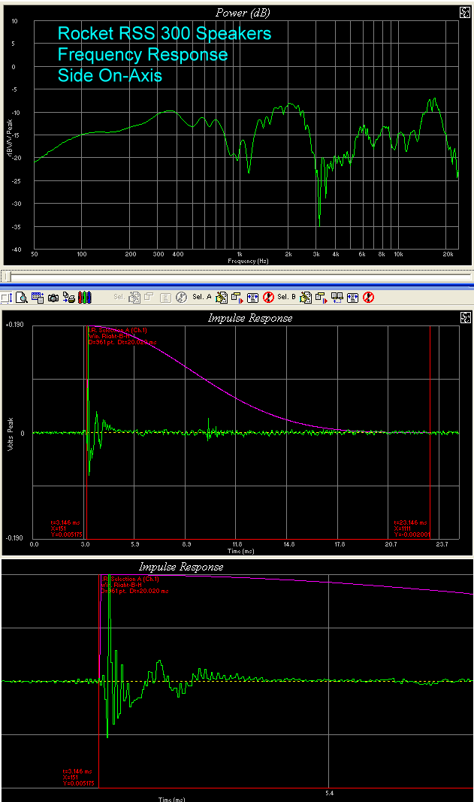Click the Power (dB) graph title
The image size is (474, 802).
(243, 13)
